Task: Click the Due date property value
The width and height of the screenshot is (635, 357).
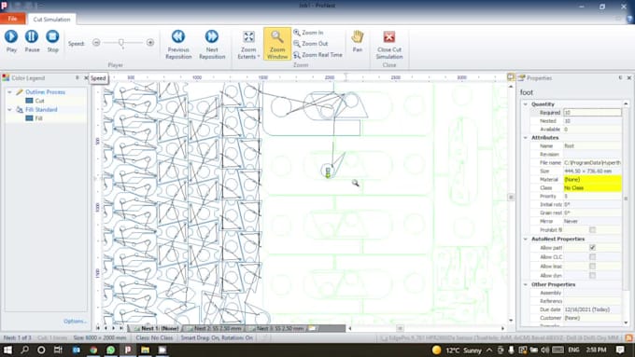Action: pyautogui.click(x=592, y=309)
